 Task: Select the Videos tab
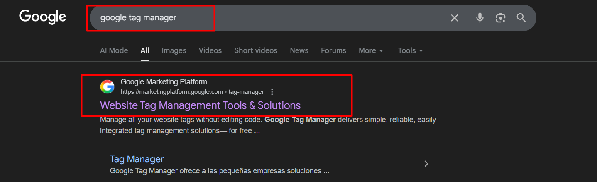[210, 50]
